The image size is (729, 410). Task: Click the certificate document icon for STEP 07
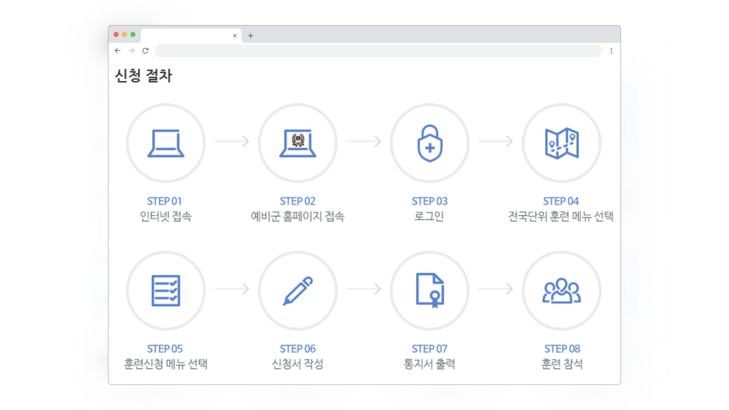click(x=429, y=291)
